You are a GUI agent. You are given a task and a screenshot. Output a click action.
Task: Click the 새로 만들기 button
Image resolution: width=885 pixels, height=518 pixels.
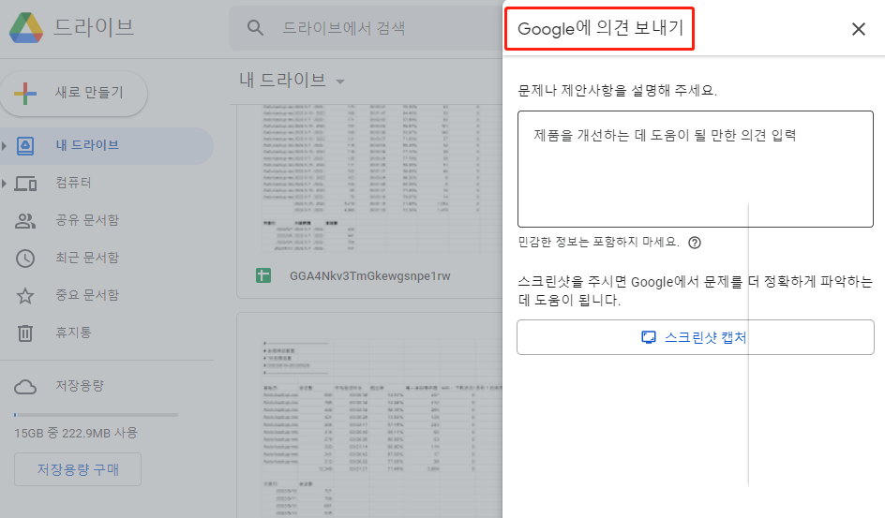pyautogui.click(x=74, y=93)
